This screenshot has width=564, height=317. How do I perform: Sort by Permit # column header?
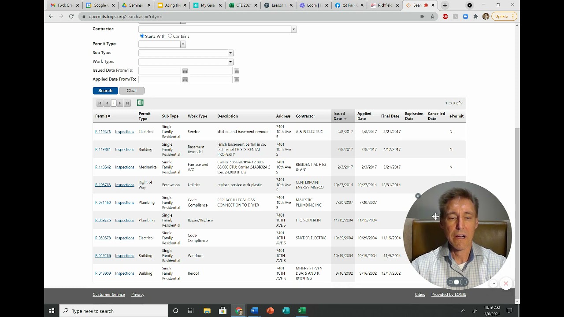103,116
